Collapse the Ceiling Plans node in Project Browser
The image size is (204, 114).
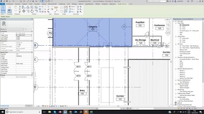click(x=176, y=36)
